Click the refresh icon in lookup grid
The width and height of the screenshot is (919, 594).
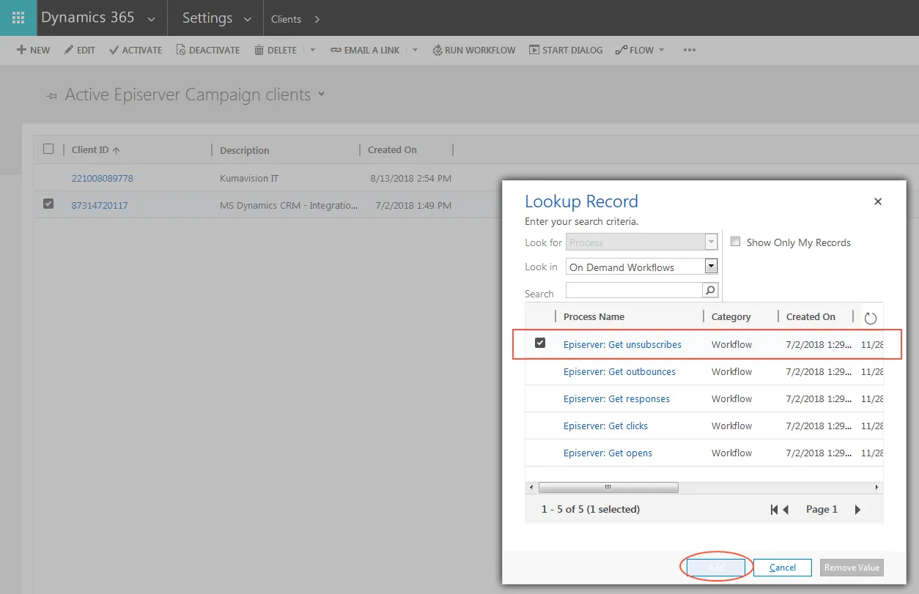point(871,318)
